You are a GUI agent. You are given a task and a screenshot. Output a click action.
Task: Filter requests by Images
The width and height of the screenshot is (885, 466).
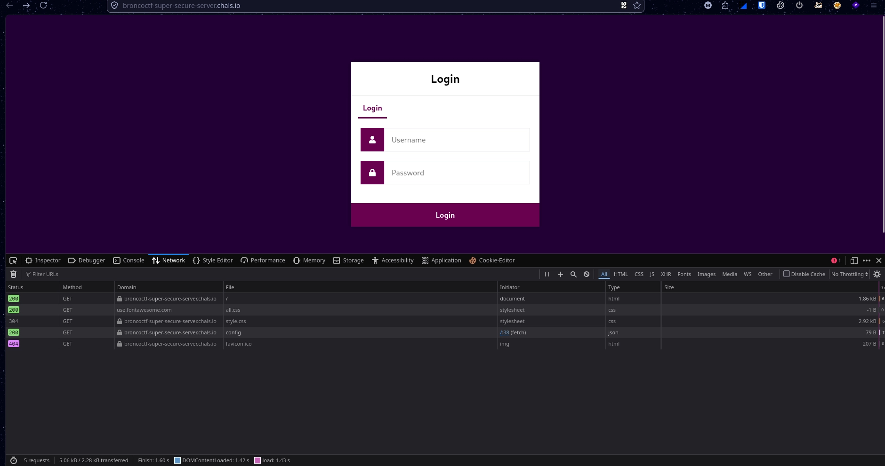click(706, 274)
